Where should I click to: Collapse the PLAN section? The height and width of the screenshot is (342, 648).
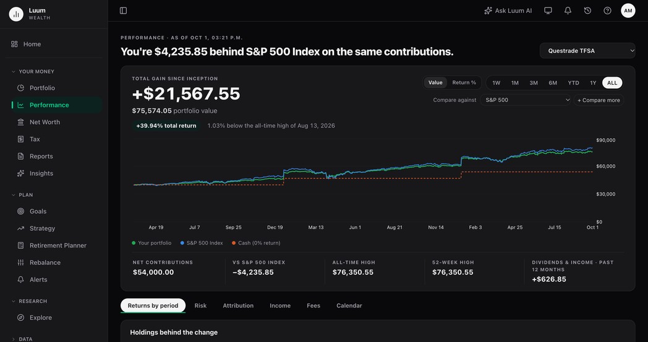click(22, 194)
